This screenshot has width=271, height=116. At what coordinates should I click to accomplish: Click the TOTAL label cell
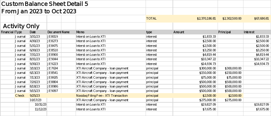click(159, 18)
